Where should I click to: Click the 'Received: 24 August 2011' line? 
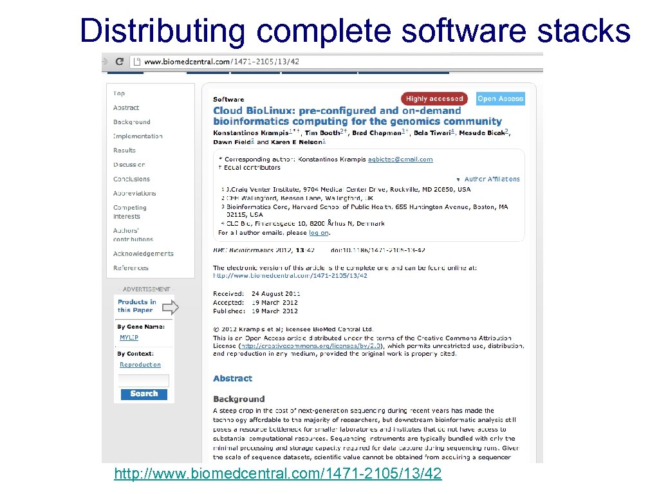[x=256, y=293]
